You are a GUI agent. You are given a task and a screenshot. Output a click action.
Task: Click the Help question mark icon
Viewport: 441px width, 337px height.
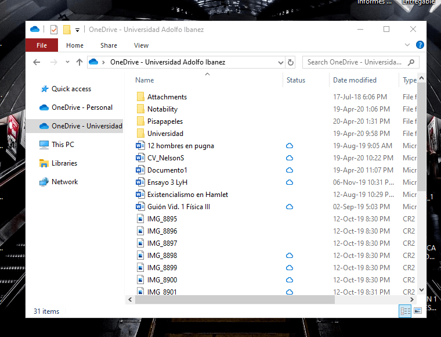tap(420, 45)
